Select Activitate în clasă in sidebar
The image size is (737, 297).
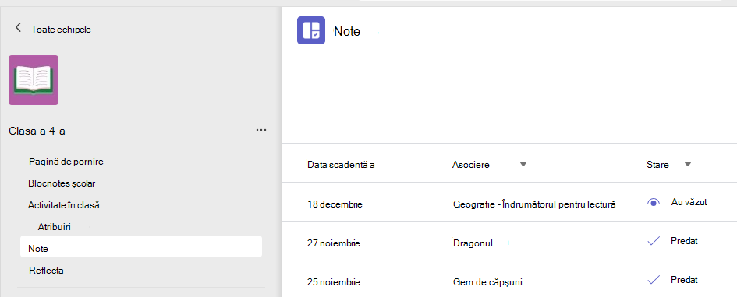pos(63,205)
